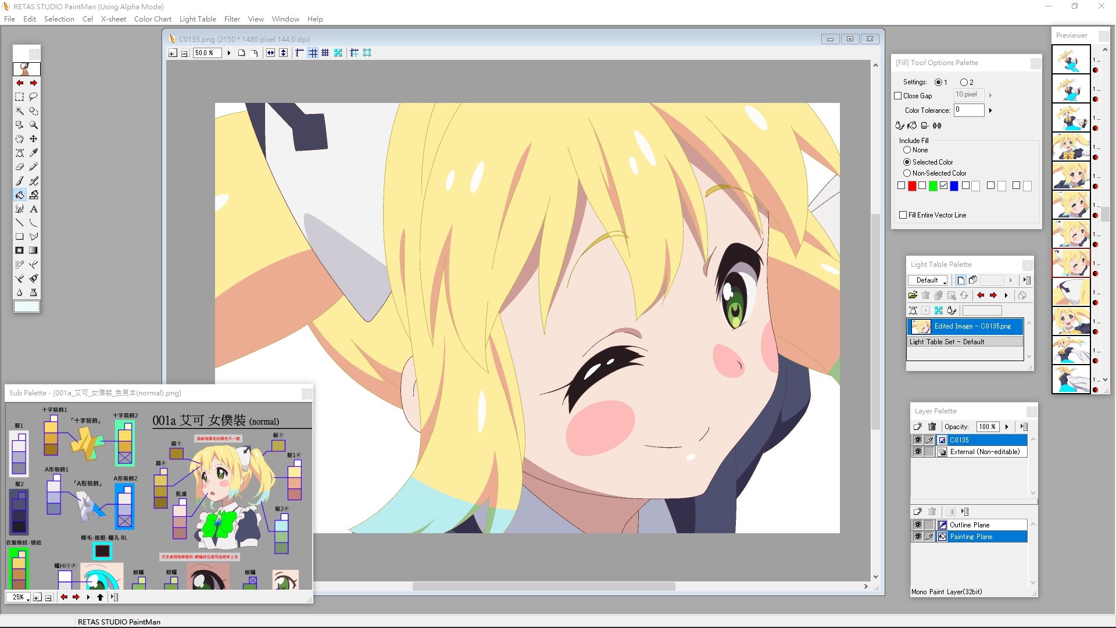Screen dimensions: 1116x628
Task: Expand Color Tolerance slider arrow
Action: pos(990,110)
